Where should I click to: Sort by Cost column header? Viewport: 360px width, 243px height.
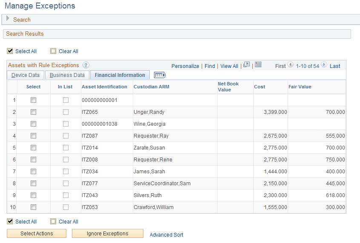click(x=260, y=87)
